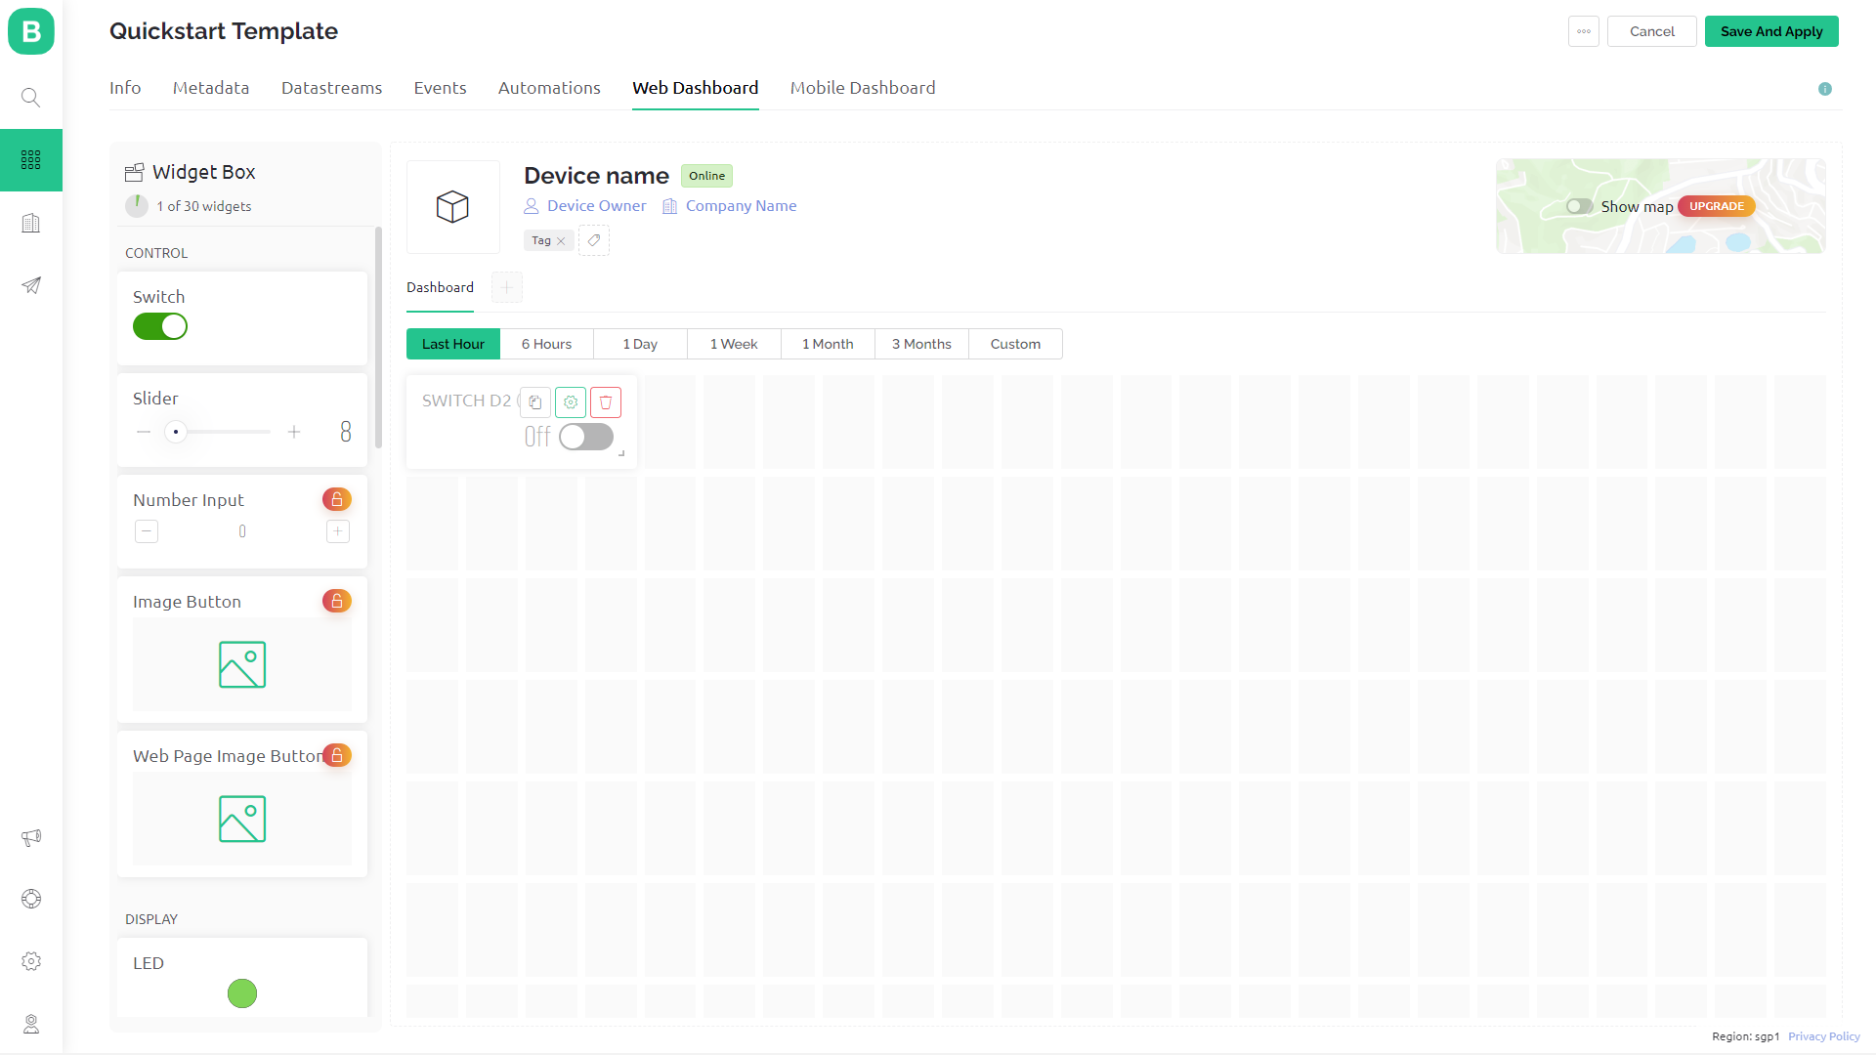The height and width of the screenshot is (1055, 1876).
Task: Delete the SWITCH D2 widget with trash icon
Action: tap(606, 402)
